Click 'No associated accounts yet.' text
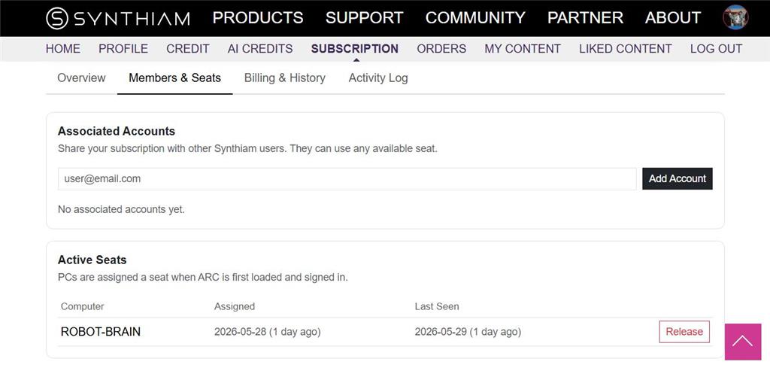The height and width of the screenshot is (374, 770). [x=121, y=209]
